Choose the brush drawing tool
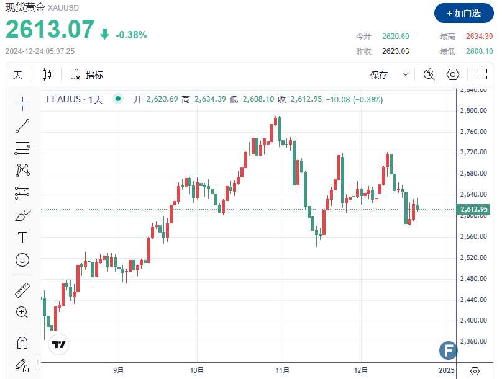The image size is (502, 379). 22,215
